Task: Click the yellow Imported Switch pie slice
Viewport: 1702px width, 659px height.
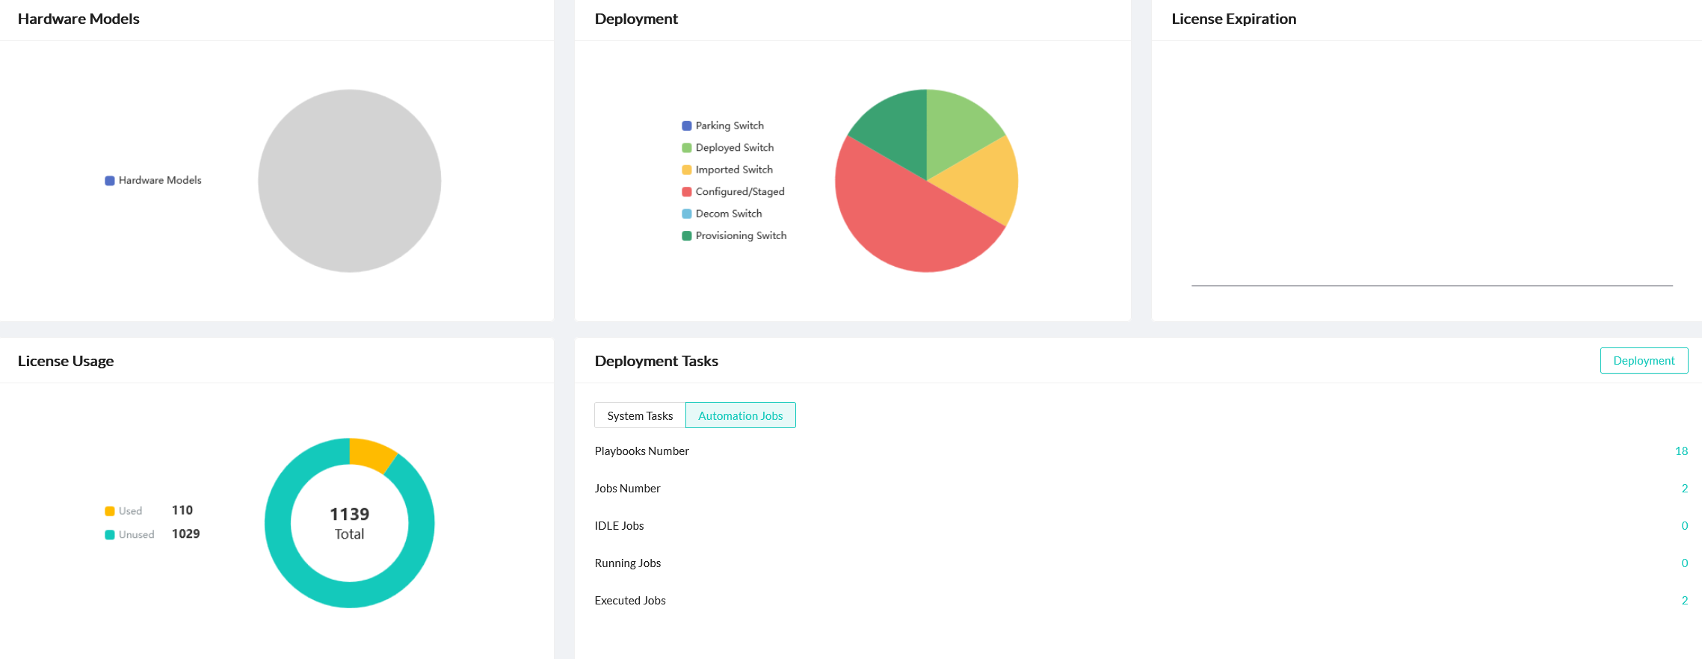Action: coord(979,179)
